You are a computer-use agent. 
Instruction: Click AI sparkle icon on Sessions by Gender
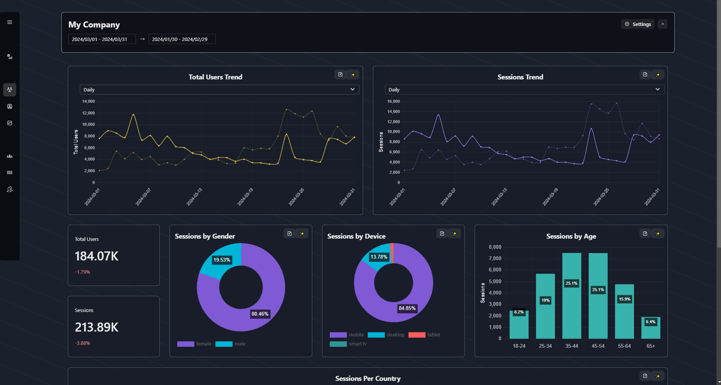pos(302,234)
